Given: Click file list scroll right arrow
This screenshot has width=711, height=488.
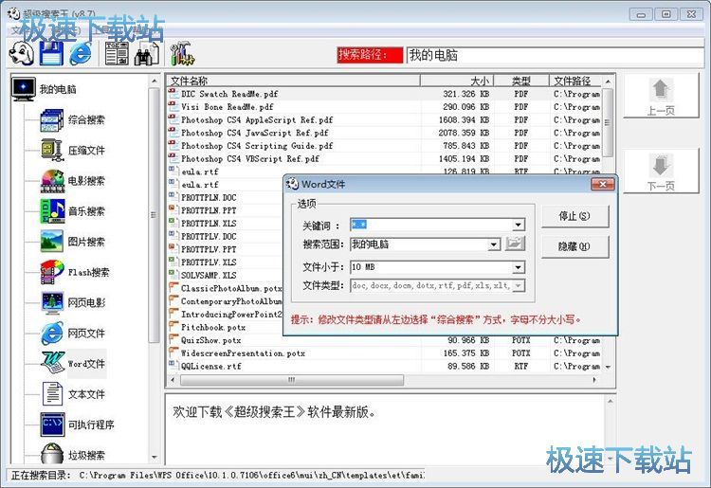Looking at the screenshot, I should pos(595,380).
